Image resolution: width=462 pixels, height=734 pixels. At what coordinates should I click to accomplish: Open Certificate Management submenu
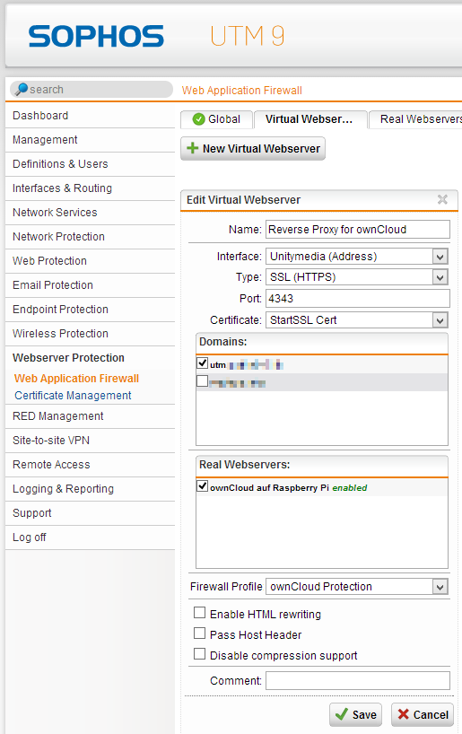pyautogui.click(x=73, y=396)
